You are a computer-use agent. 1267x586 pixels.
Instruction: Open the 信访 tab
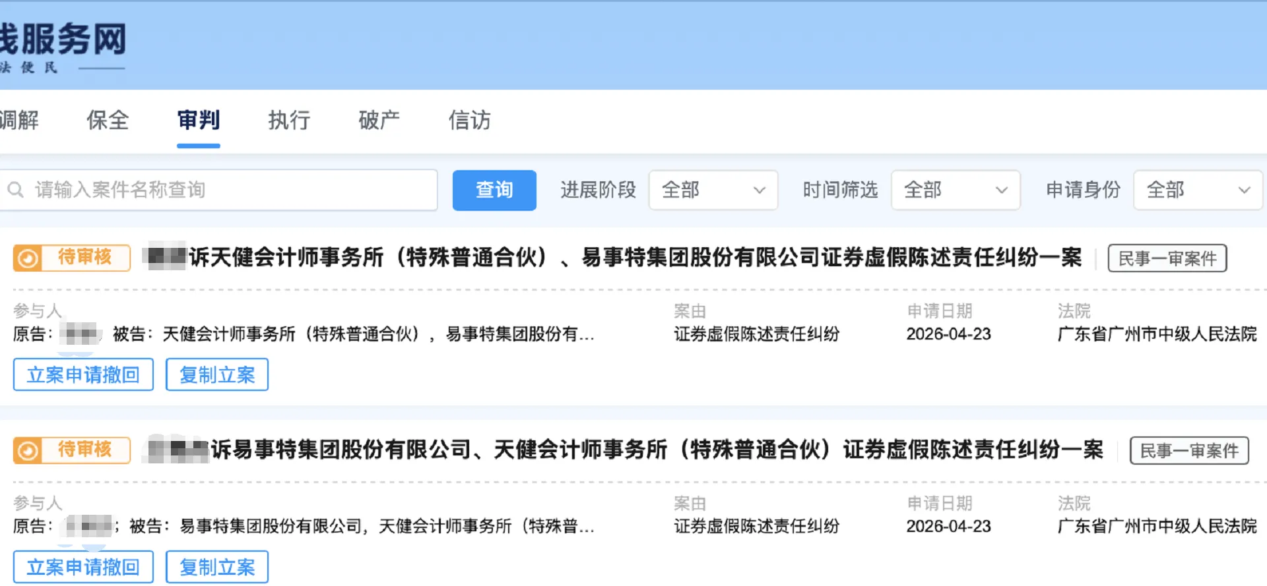click(470, 120)
